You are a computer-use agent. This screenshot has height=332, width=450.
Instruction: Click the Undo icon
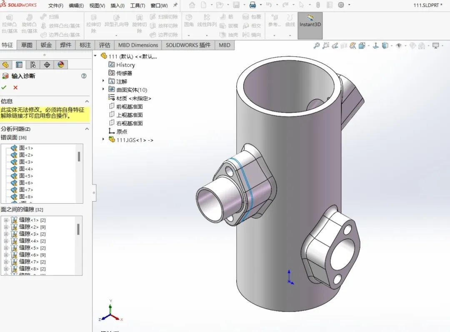269,5
